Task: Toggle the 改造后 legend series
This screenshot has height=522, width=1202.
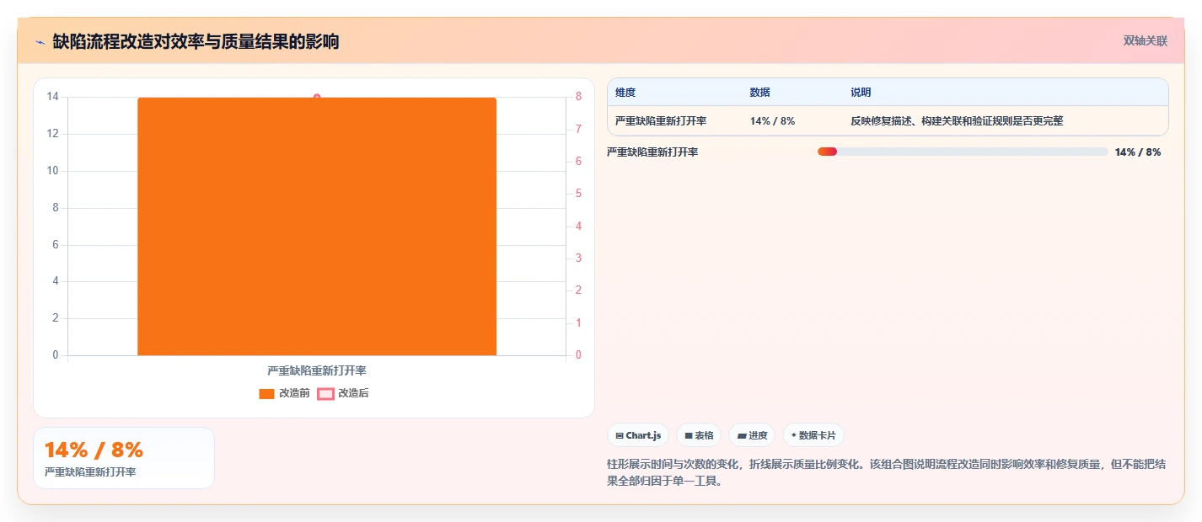Action: (x=343, y=393)
